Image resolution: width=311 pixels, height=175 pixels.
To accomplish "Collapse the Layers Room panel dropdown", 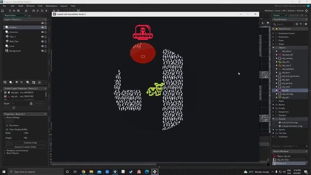I will pos(45,19).
